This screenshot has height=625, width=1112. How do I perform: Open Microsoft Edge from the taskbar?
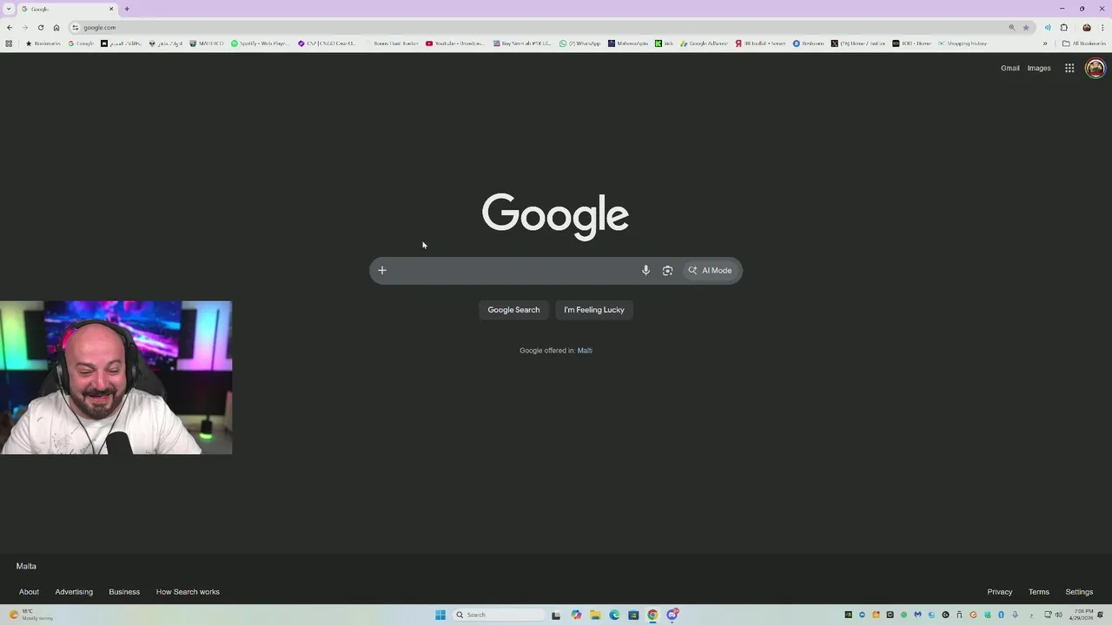coord(614,615)
